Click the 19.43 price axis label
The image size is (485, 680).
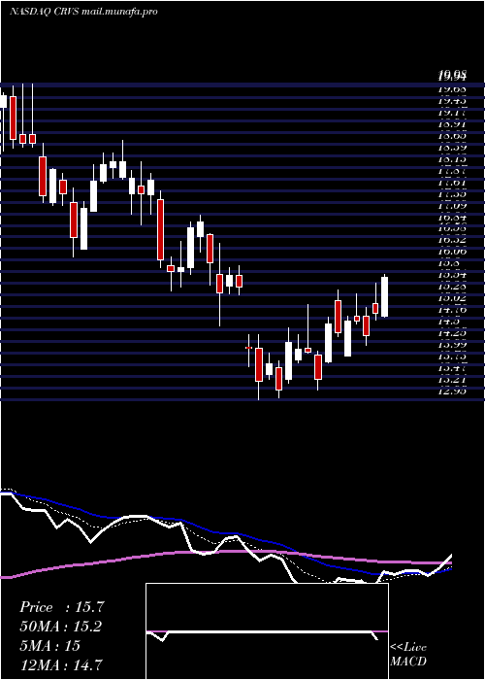pyautogui.click(x=452, y=101)
